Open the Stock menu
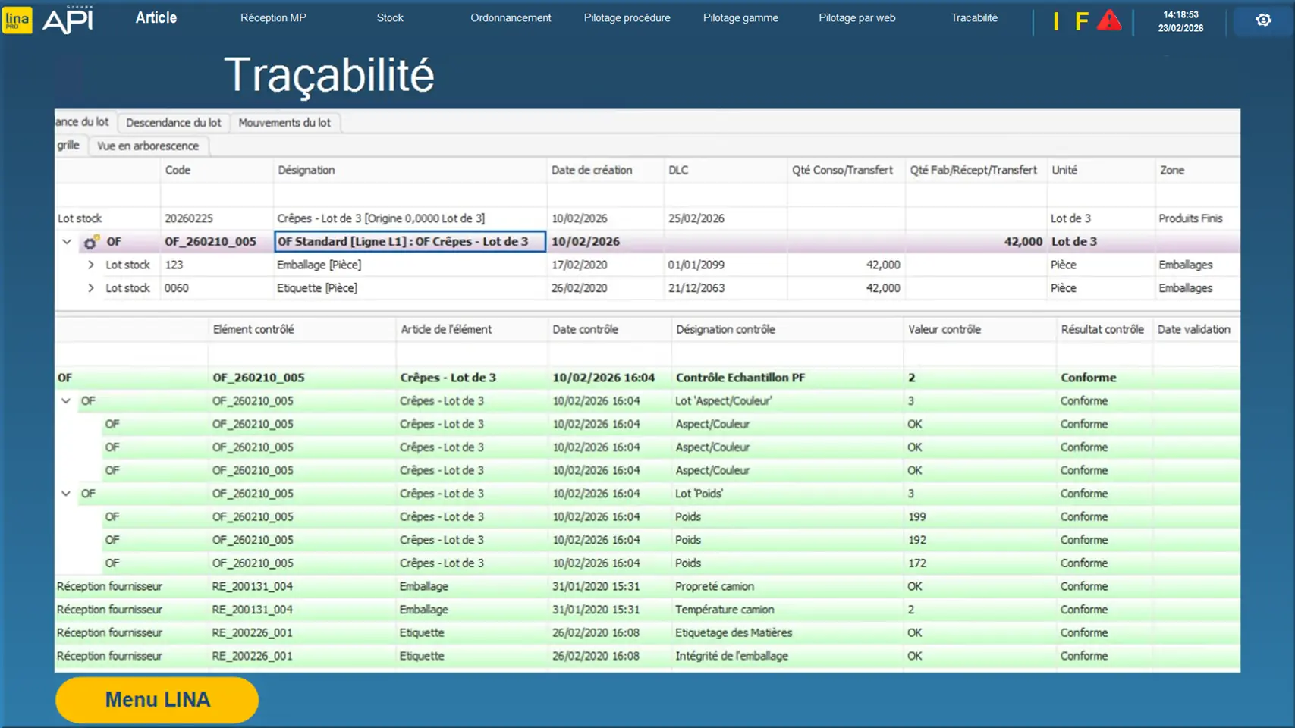 pyautogui.click(x=390, y=18)
